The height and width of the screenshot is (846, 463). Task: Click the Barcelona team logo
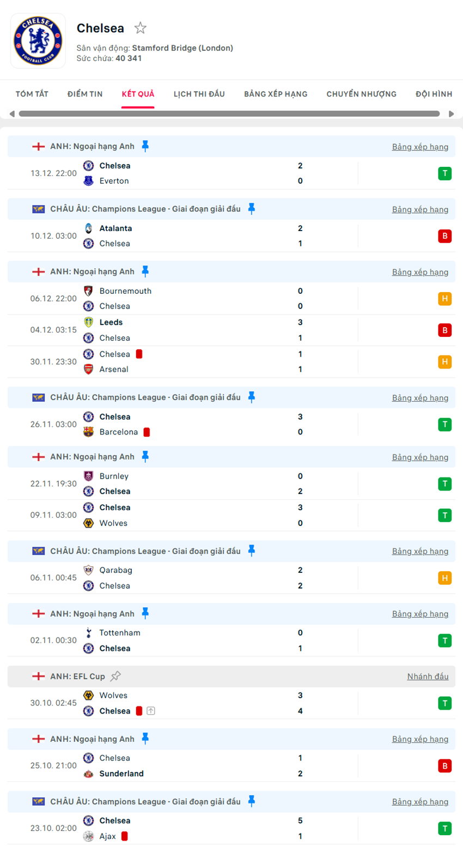89,432
